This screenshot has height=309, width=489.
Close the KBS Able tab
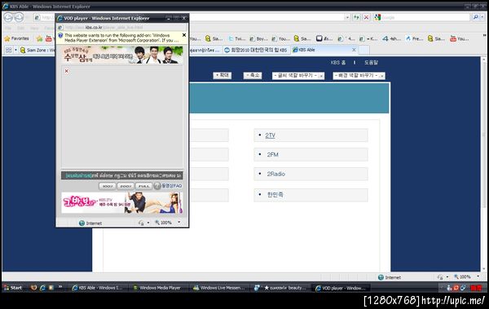(354, 50)
